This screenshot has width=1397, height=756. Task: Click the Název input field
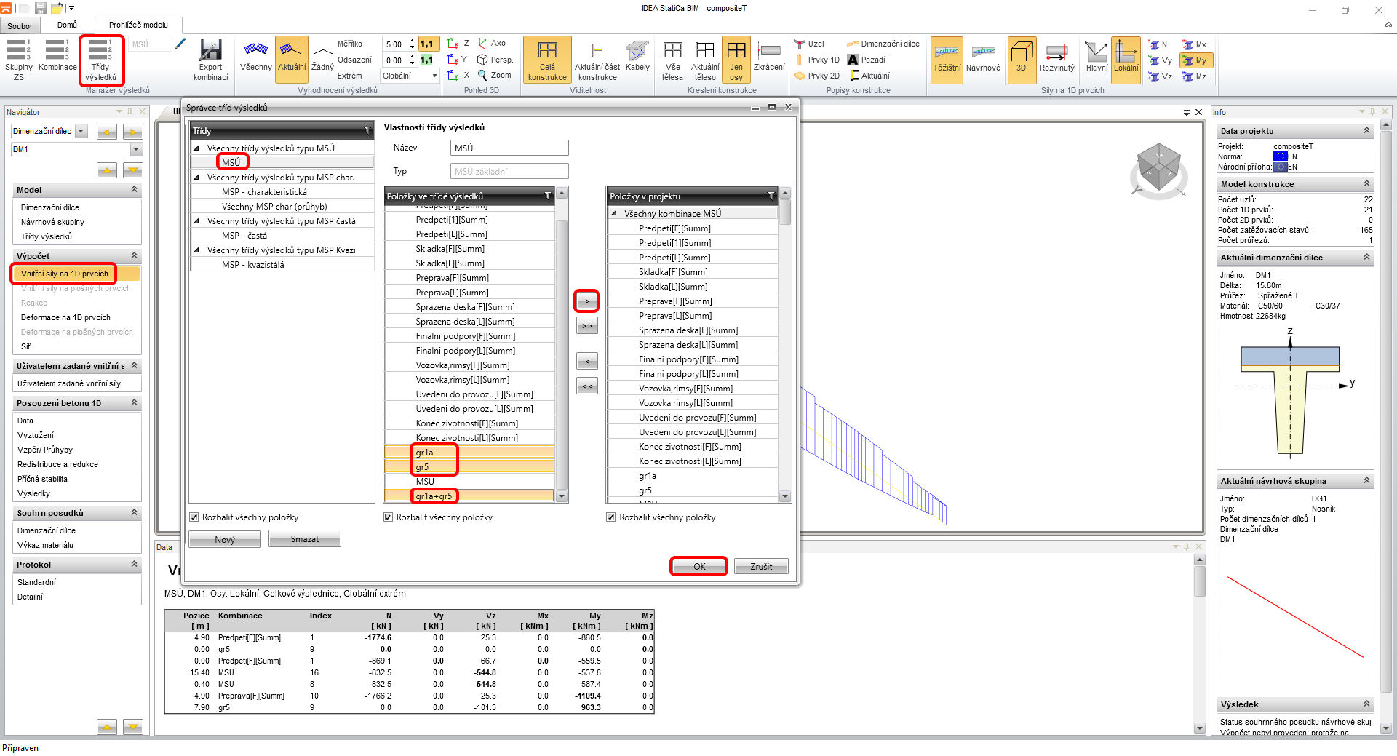[509, 148]
